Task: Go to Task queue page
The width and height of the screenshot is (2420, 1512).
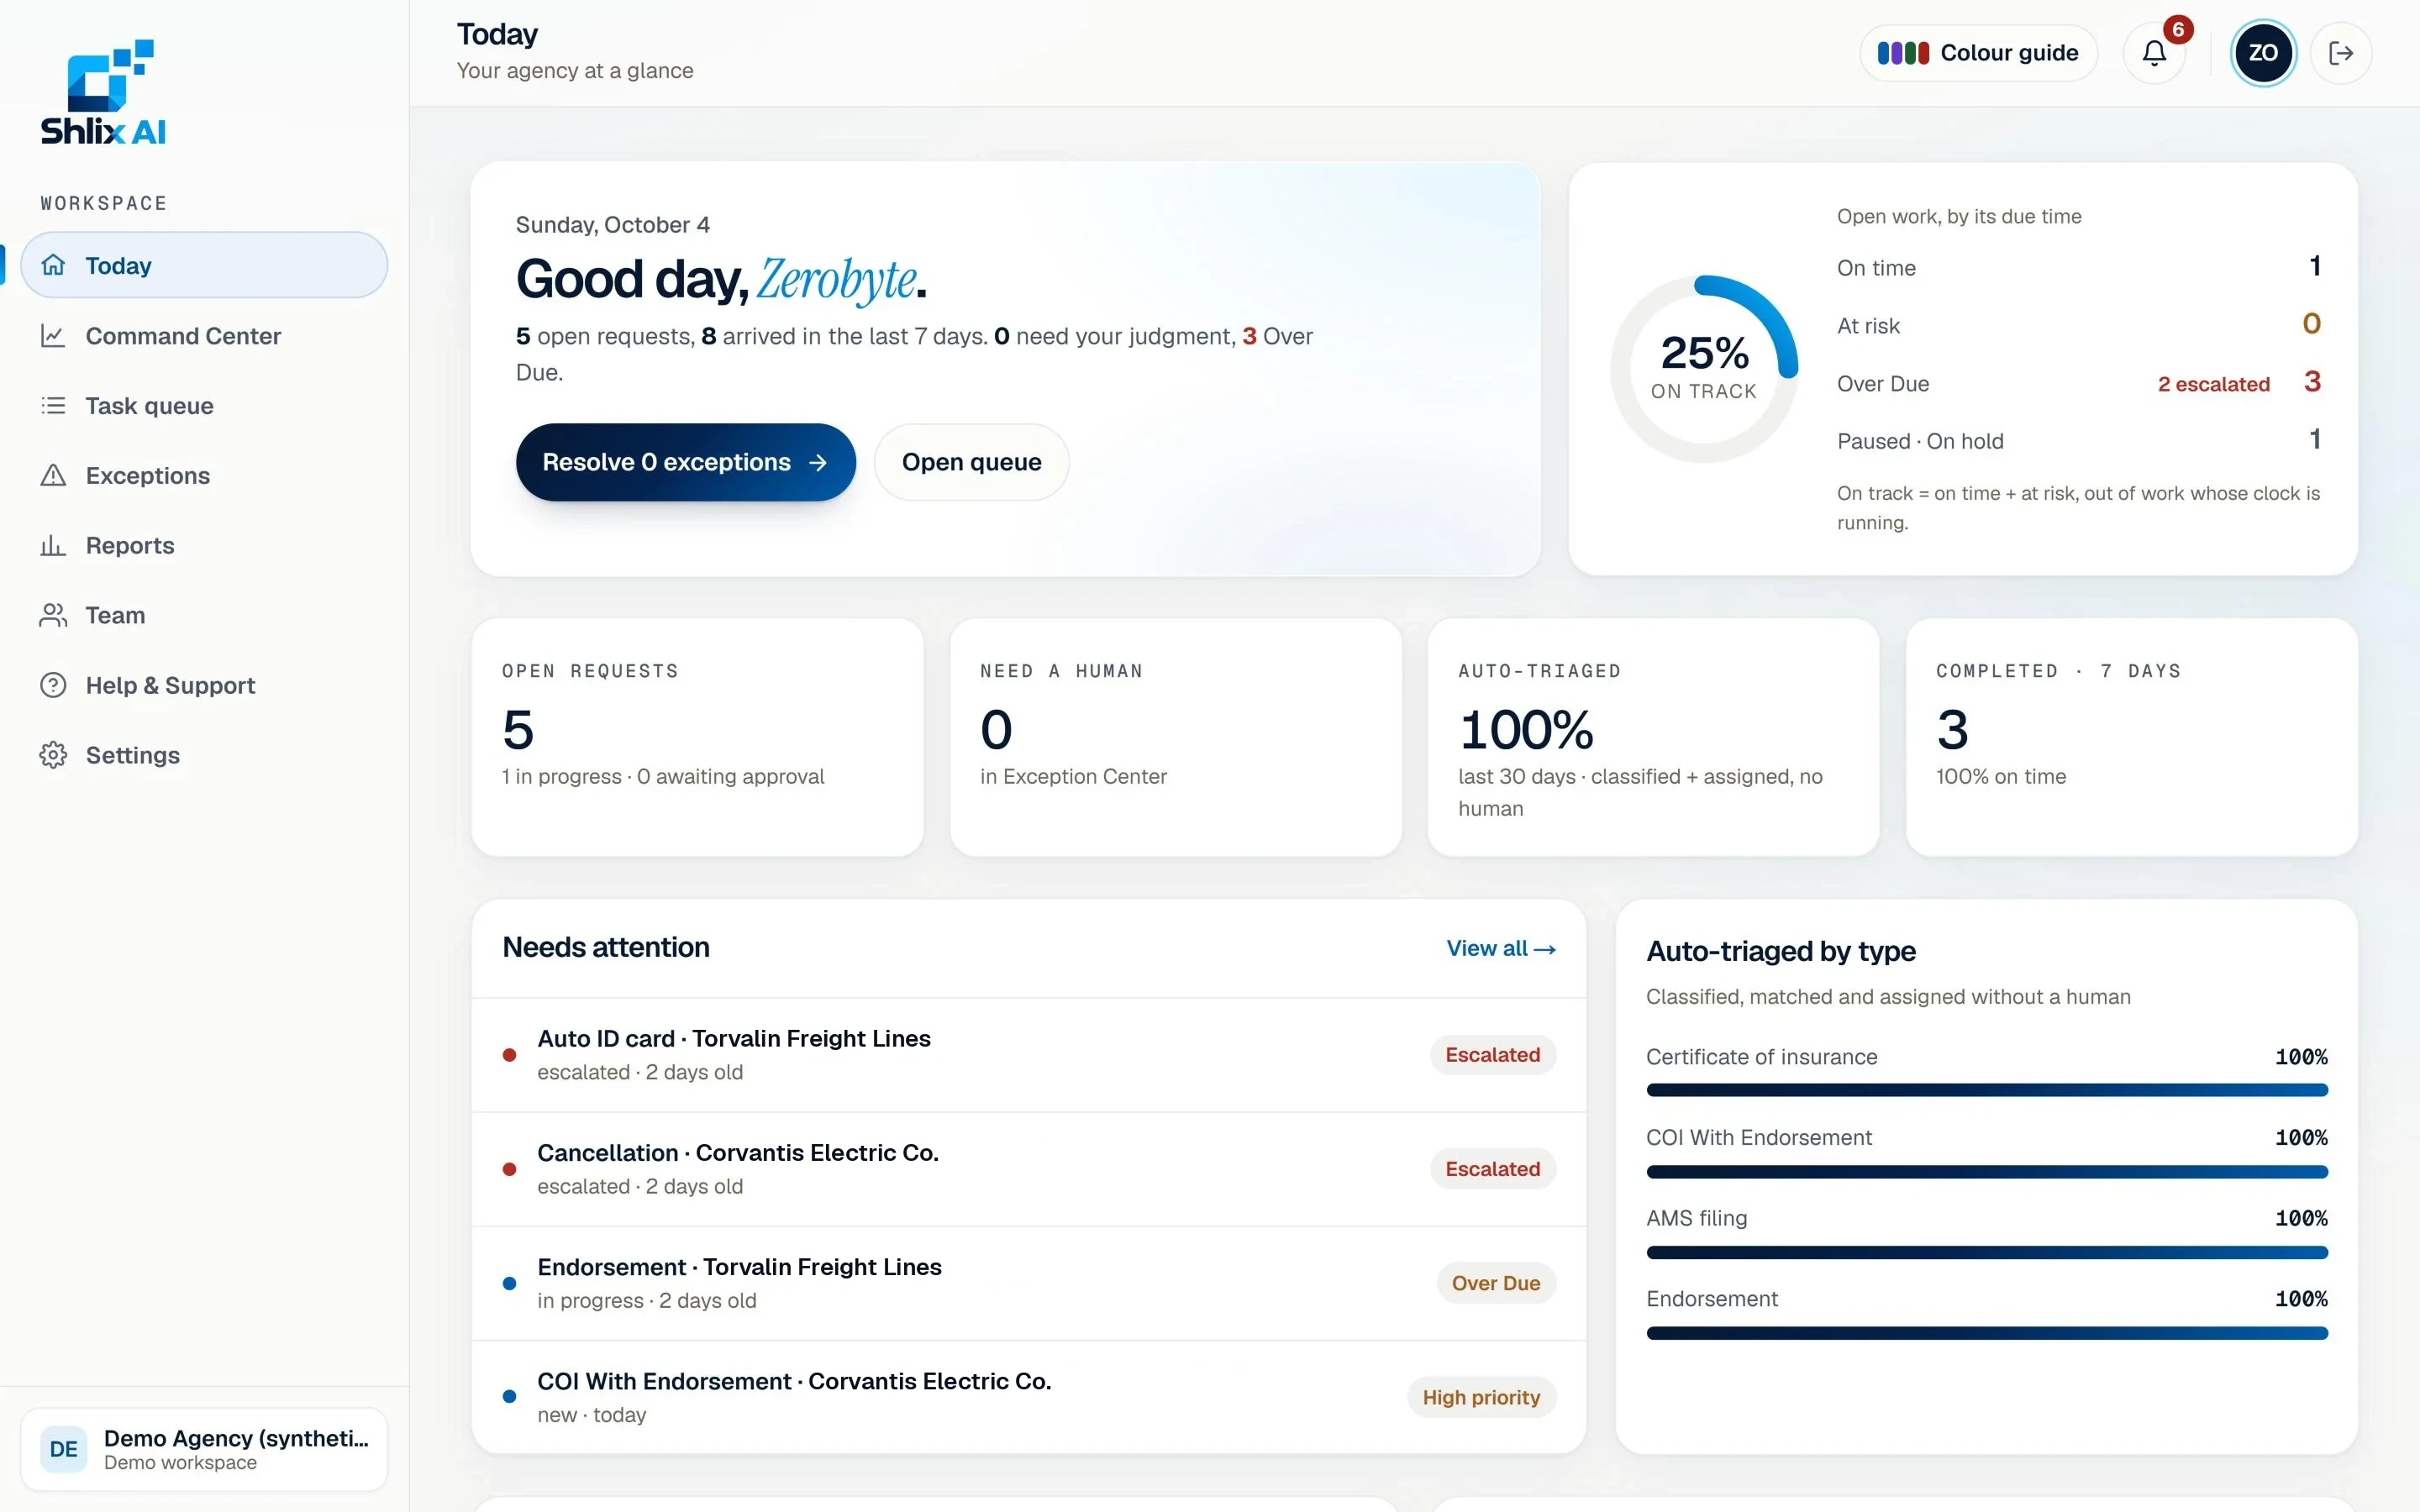Action: [x=204, y=405]
